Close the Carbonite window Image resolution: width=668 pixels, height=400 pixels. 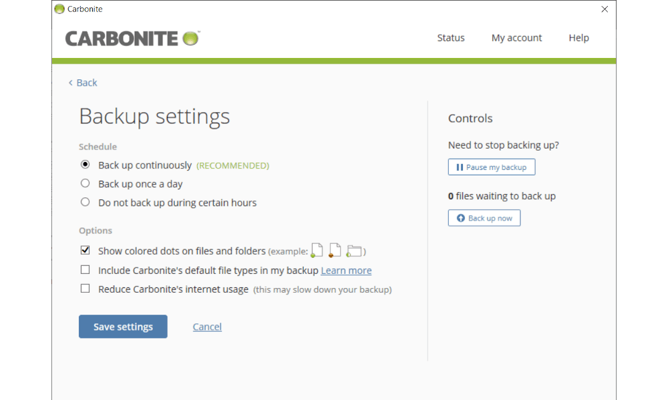(605, 9)
